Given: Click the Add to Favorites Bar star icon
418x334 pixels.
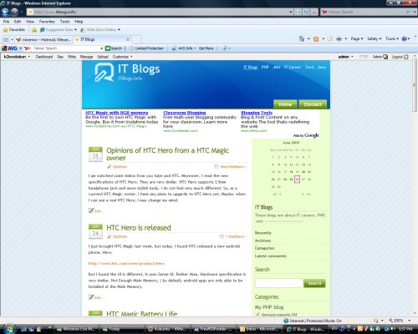Looking at the screenshot, I should point(34,30).
